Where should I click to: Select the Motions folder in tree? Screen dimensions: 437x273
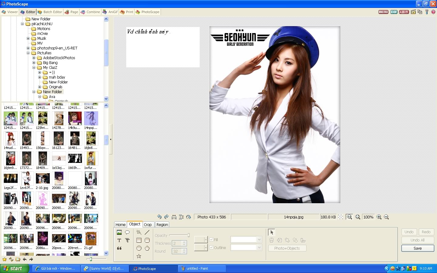click(44, 29)
